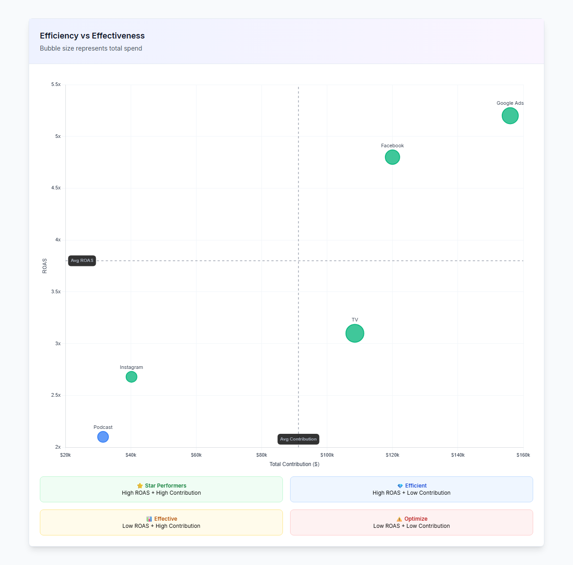This screenshot has width=573, height=565.
Task: Click the $20k x-axis tick label
Action: [65, 455]
